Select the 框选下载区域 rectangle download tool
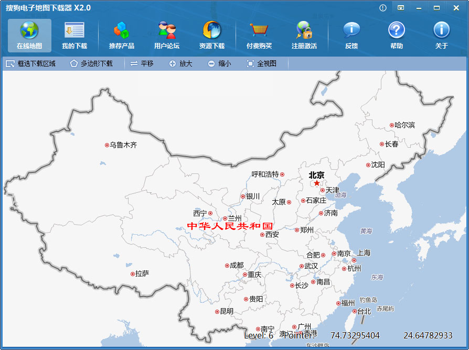469x350 pixels. [31, 63]
